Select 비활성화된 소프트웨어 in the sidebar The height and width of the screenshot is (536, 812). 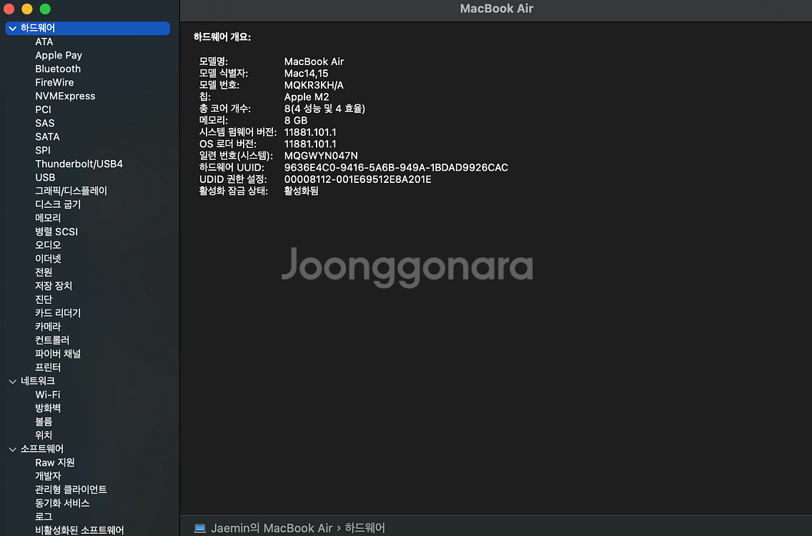(79, 530)
